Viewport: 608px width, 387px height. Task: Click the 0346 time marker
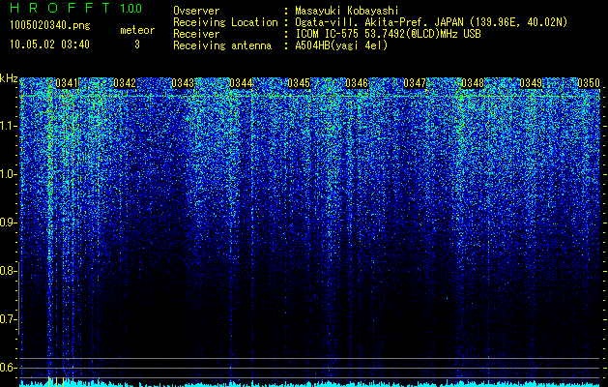[357, 83]
